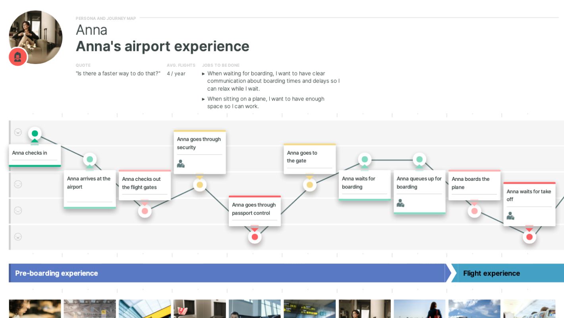Select yellow marker under Anna goes through security
Image resolution: width=564 pixels, height=318 pixels.
click(200, 185)
